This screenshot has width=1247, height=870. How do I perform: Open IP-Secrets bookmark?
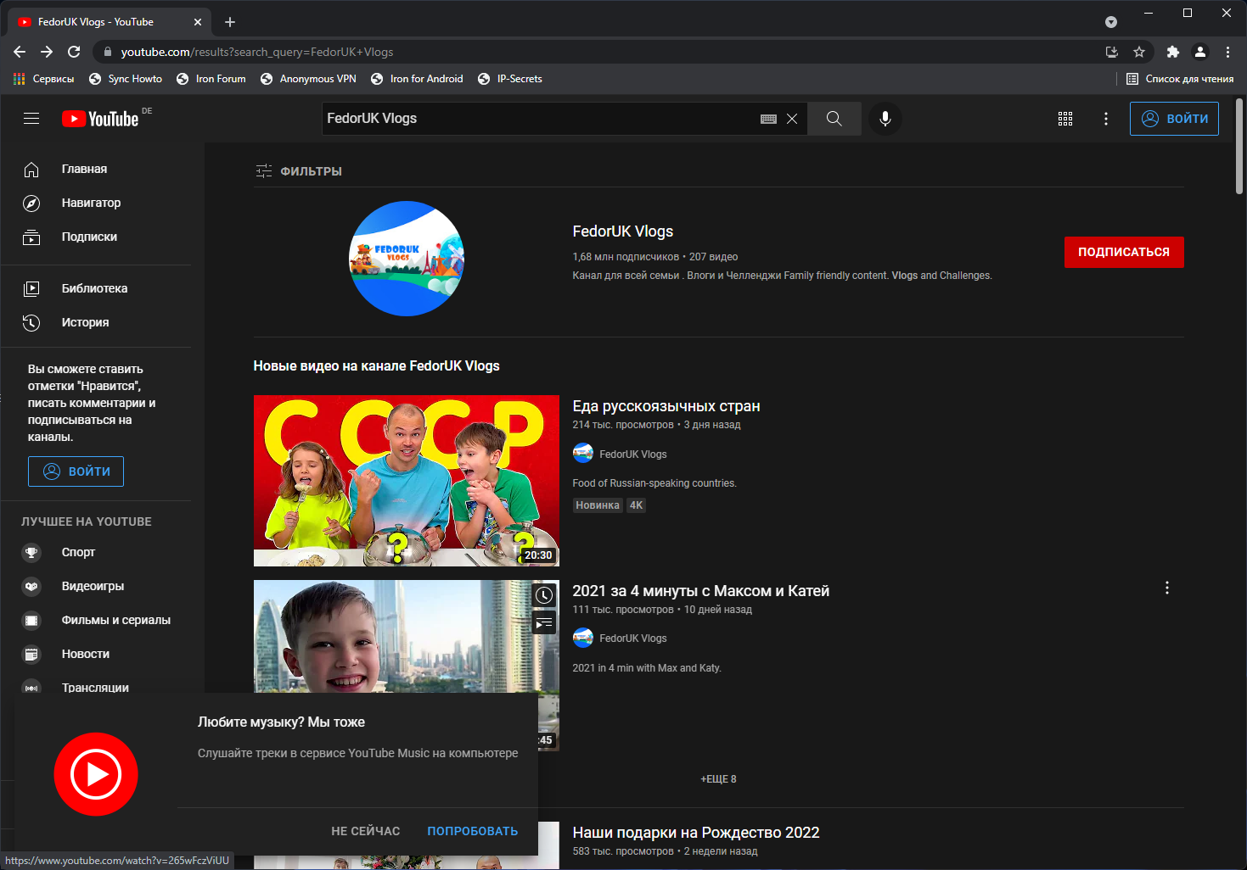click(x=510, y=79)
